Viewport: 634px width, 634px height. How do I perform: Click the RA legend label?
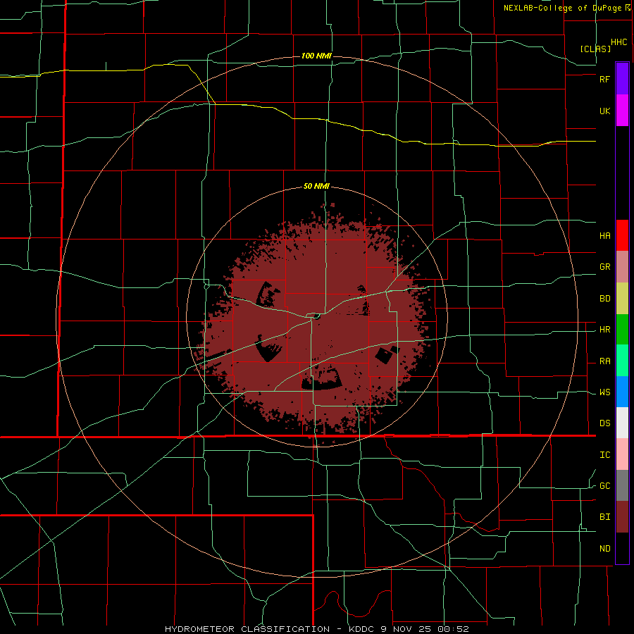click(604, 361)
